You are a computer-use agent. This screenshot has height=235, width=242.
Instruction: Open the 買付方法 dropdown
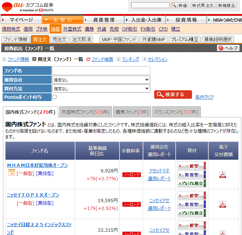pyautogui.click(x=101, y=88)
